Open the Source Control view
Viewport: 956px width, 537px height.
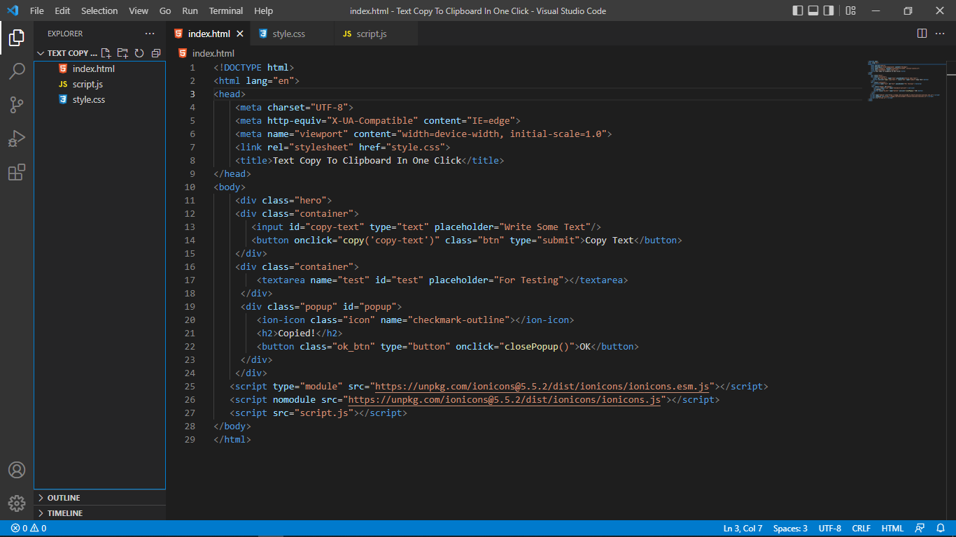pyautogui.click(x=17, y=105)
